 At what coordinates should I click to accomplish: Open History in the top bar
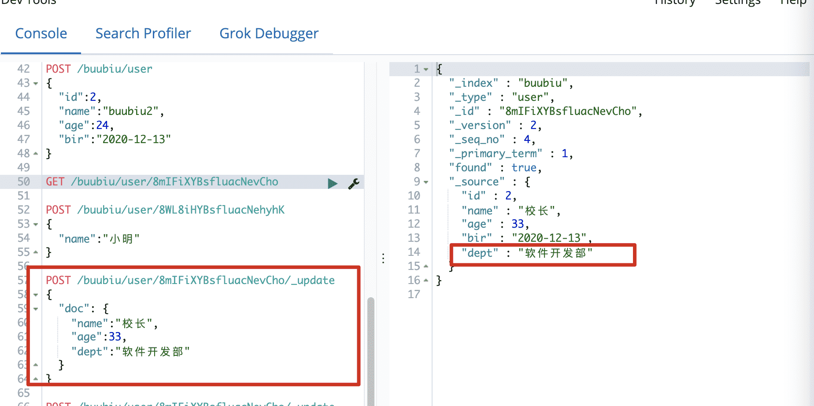(x=674, y=3)
